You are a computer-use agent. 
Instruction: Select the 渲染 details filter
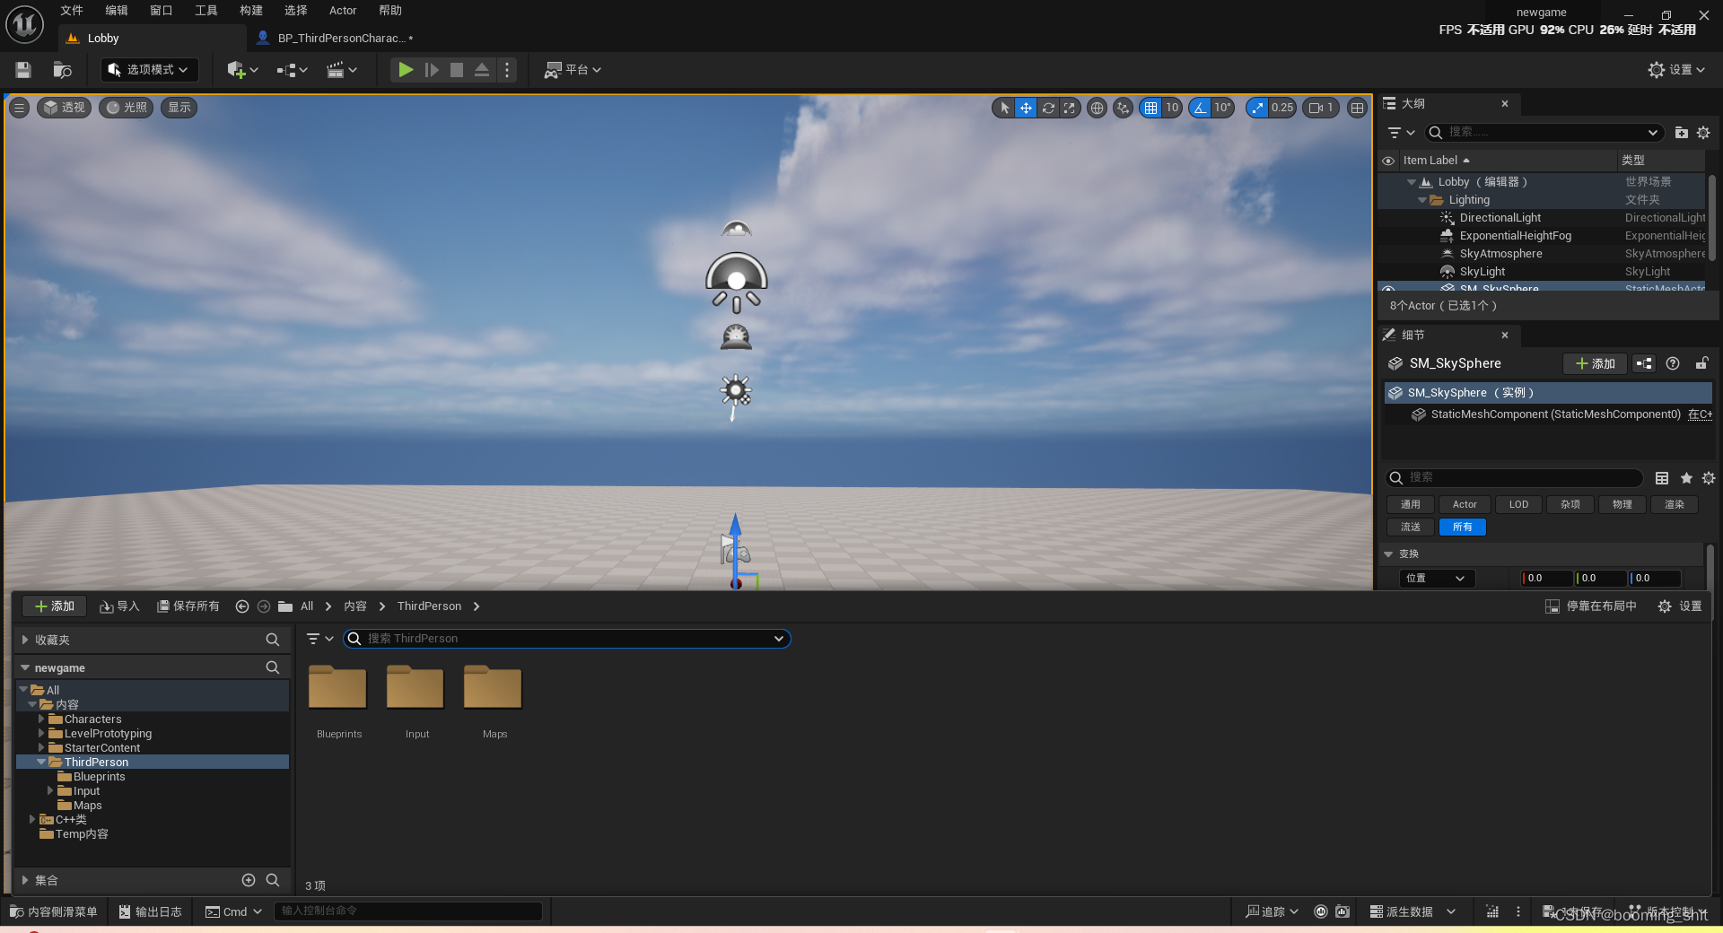(1675, 505)
